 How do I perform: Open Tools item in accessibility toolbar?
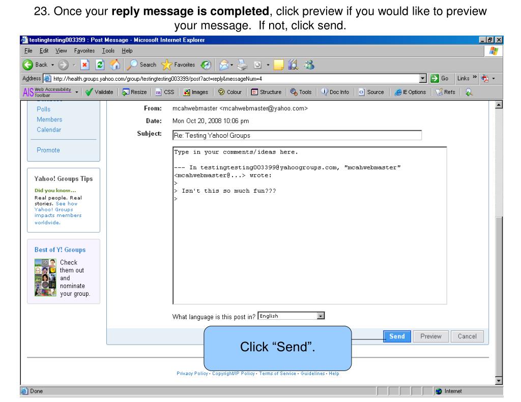point(301,92)
